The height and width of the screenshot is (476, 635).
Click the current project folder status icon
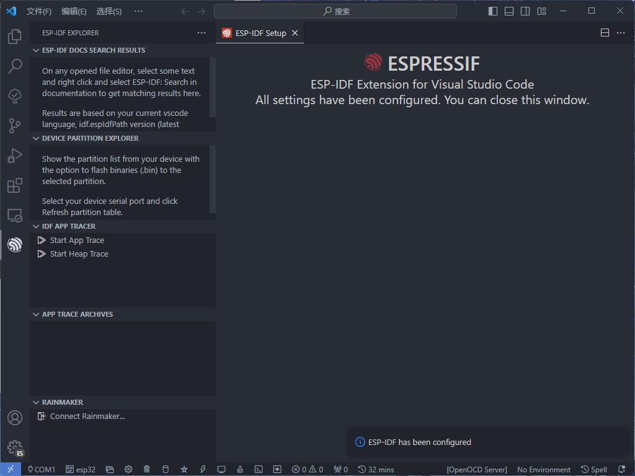point(110,469)
